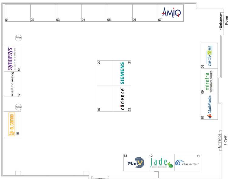Click booth number 10 label
The image size is (228, 179).
click(x=202, y=118)
